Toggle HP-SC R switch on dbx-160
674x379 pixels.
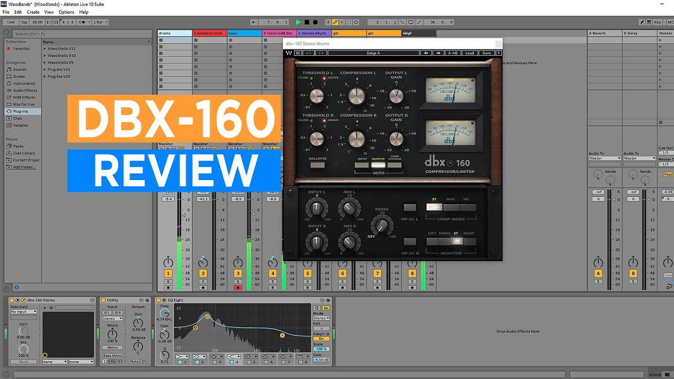(x=410, y=242)
